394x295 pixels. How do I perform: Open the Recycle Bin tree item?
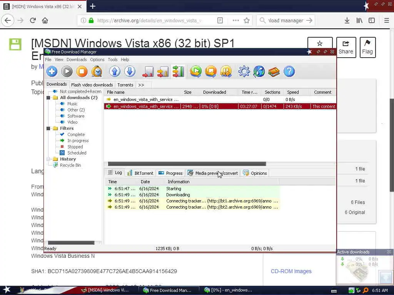click(70, 165)
